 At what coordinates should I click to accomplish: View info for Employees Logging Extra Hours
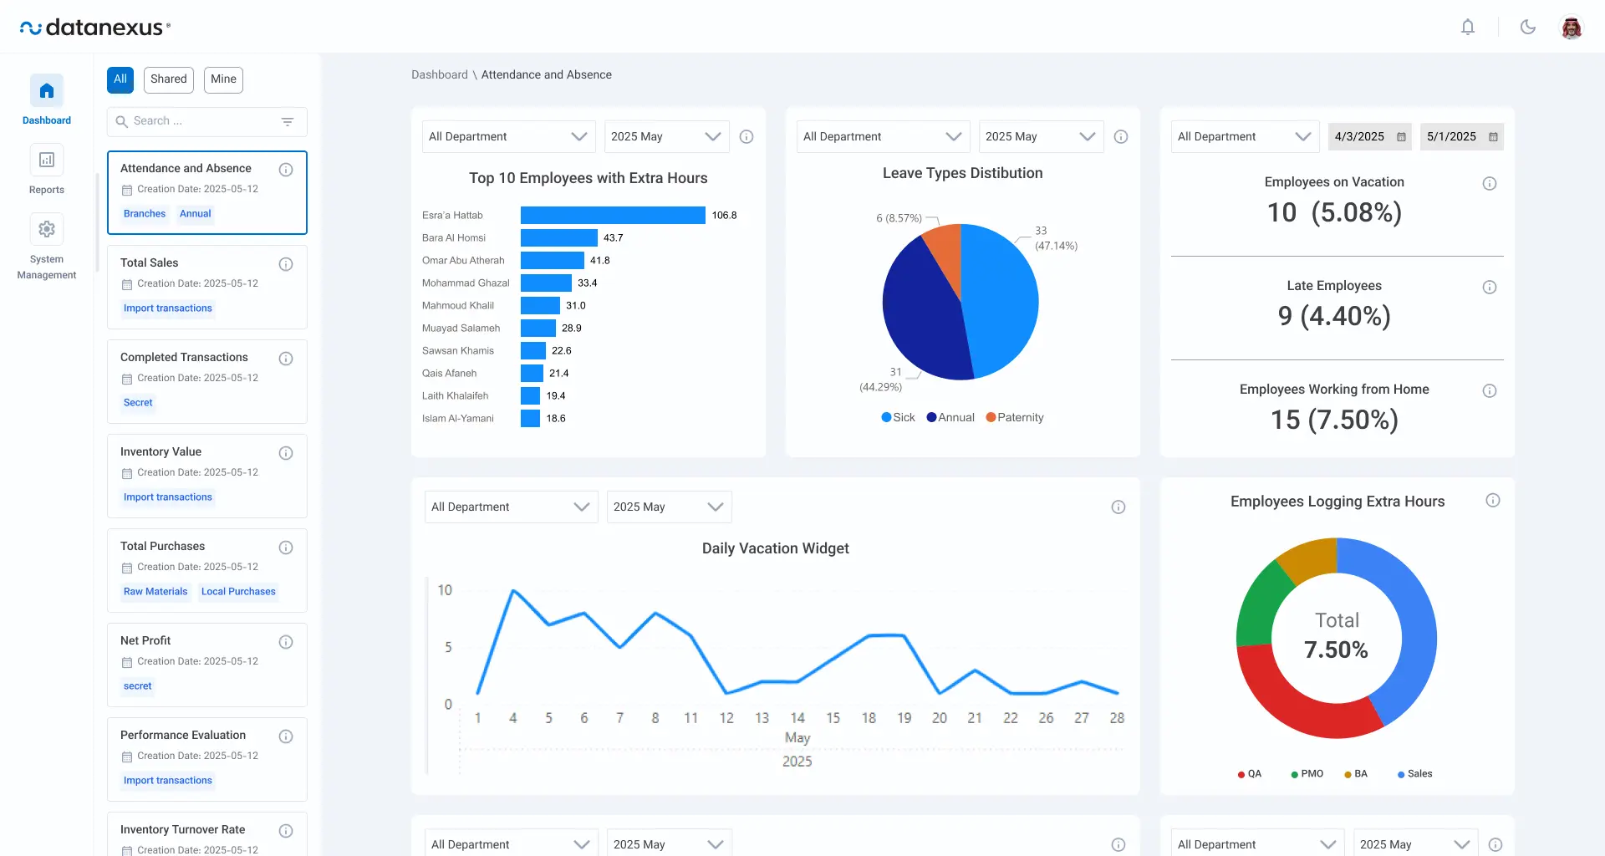coord(1493,501)
